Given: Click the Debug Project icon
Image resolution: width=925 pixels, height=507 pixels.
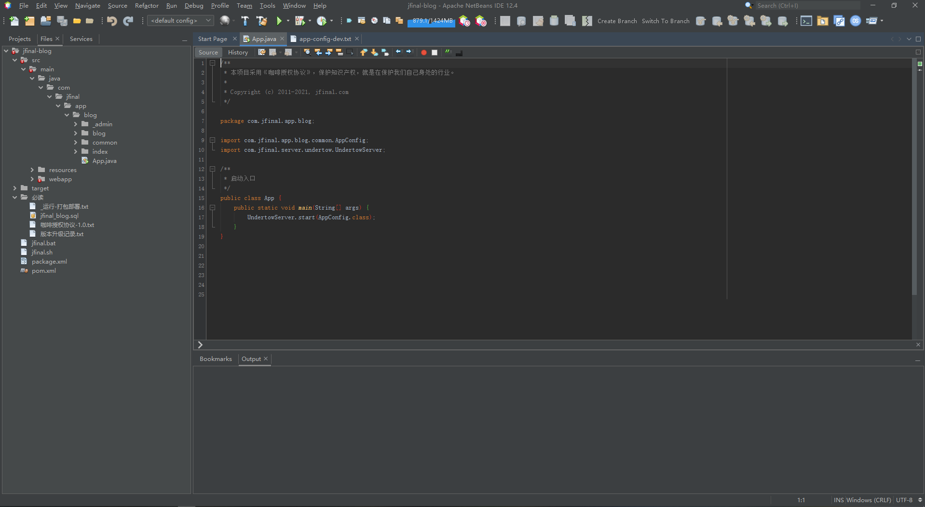Looking at the screenshot, I should coord(300,21).
